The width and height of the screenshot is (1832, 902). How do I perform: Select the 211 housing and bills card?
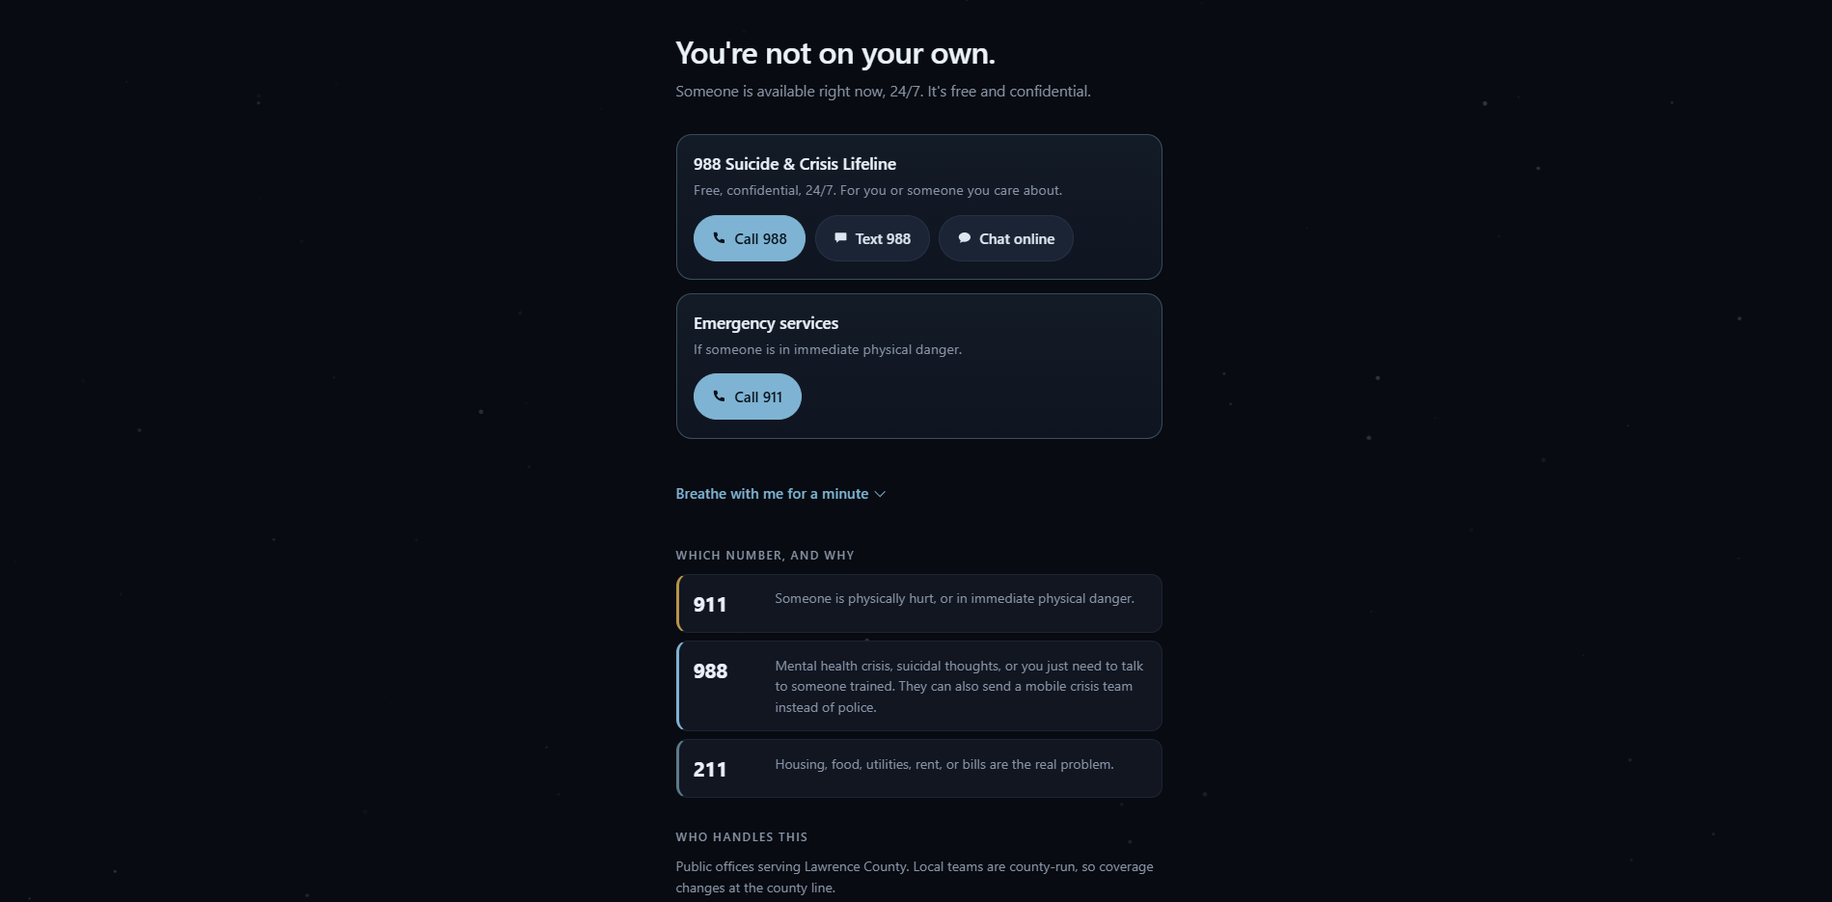(x=918, y=768)
